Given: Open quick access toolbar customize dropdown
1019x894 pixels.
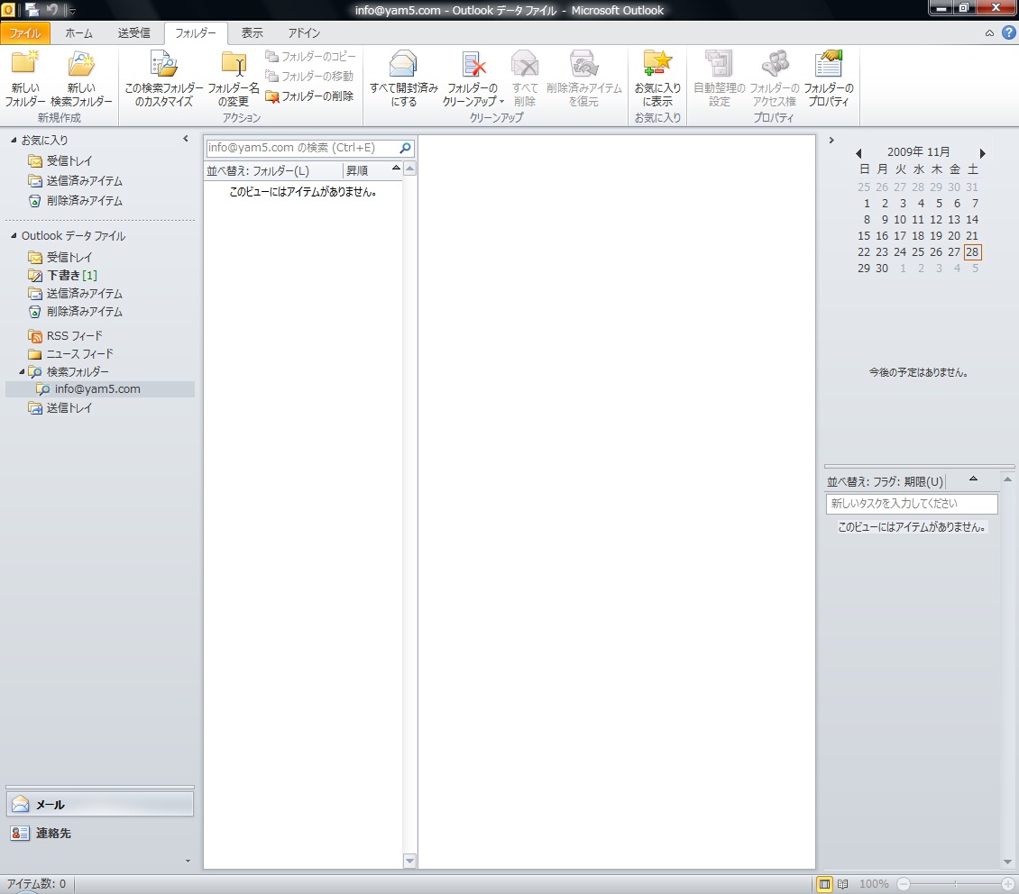Looking at the screenshot, I should [x=72, y=11].
